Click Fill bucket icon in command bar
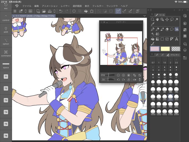This screenshot has height=142, width=189. point(86,11)
